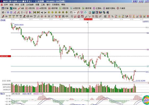Toggle the crosshair cursor button

coord(75,12)
